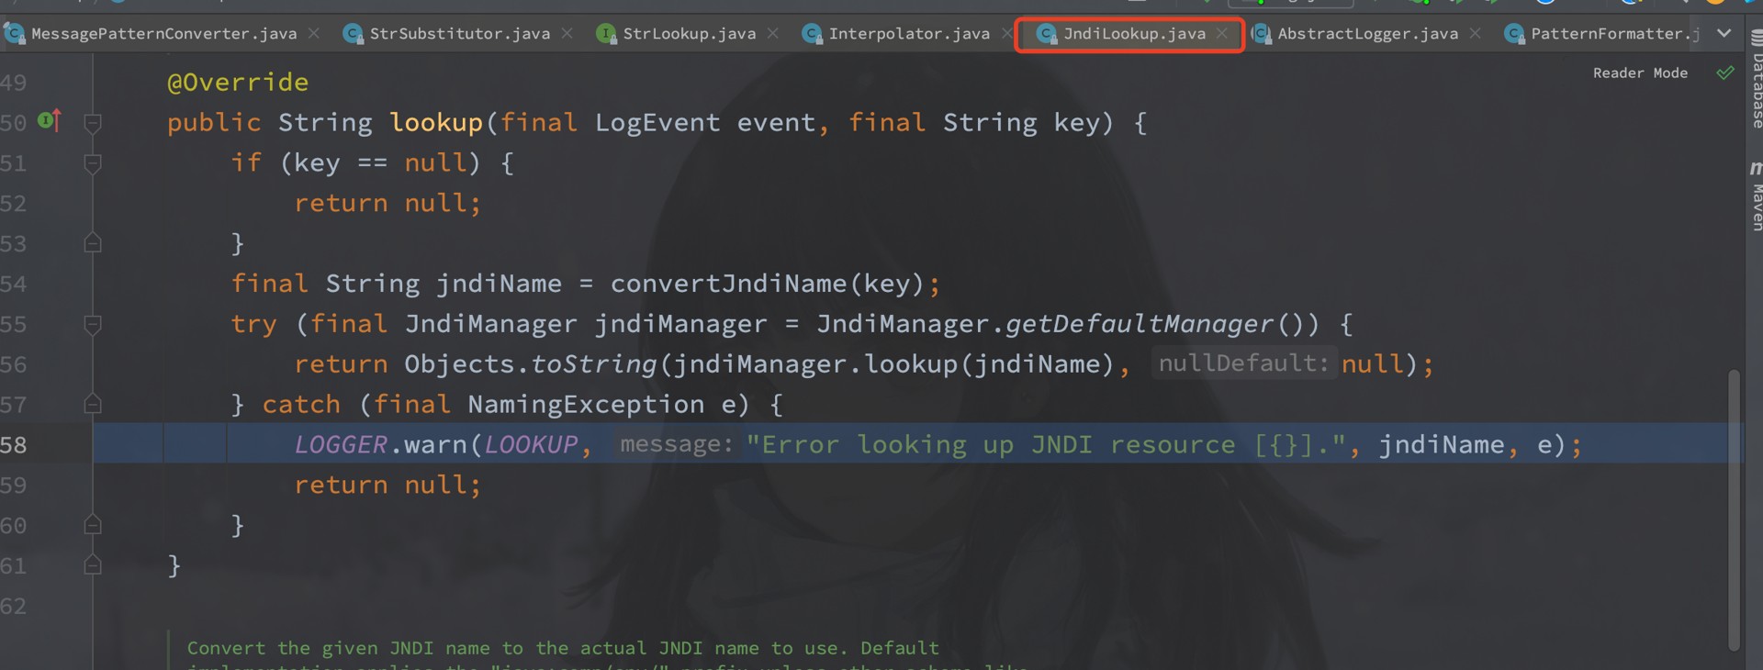Image resolution: width=1763 pixels, height=670 pixels.
Task: Select the StrLookup.java tab
Action: [689, 34]
